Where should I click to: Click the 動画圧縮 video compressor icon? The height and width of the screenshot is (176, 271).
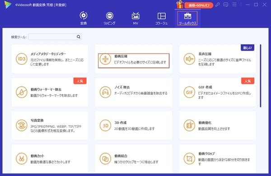105,59
